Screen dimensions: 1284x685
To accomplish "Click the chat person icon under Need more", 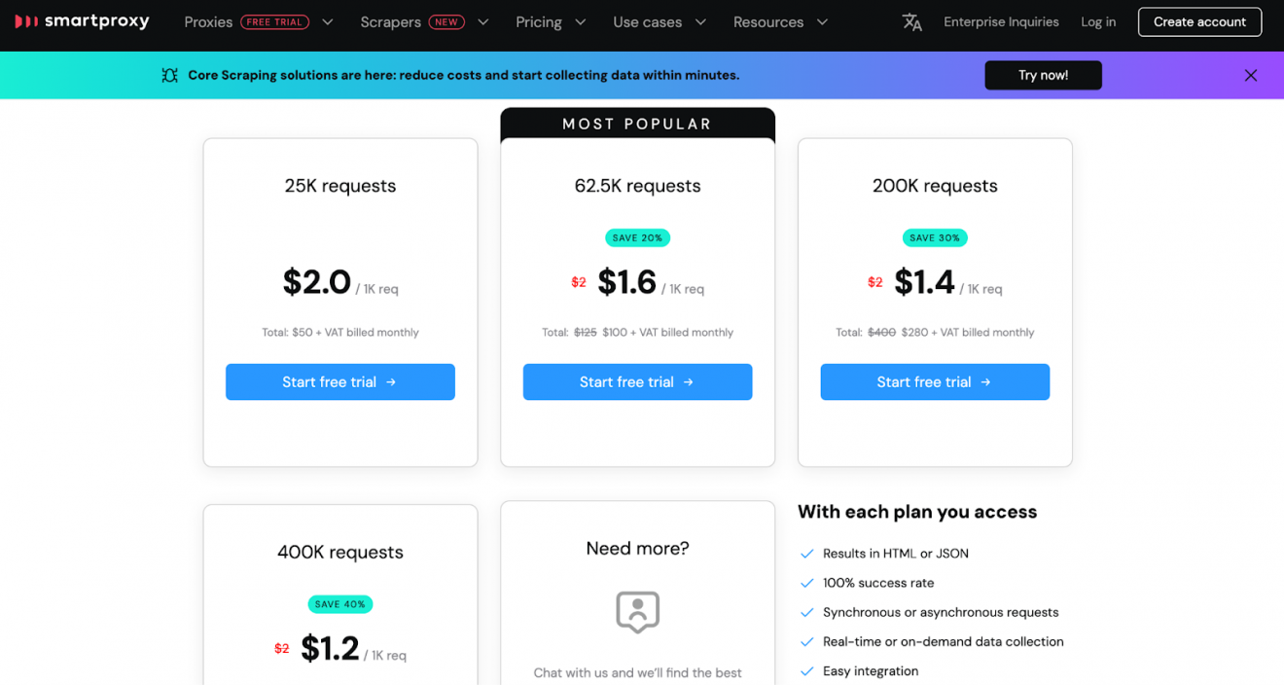I will 637,612.
